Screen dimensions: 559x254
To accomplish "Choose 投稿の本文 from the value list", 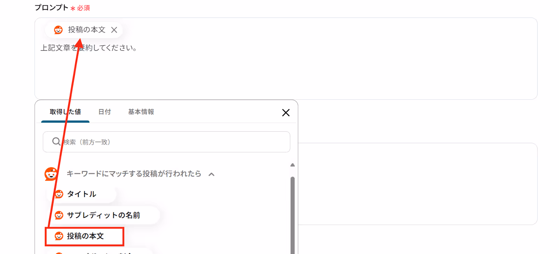I will 85,237.
